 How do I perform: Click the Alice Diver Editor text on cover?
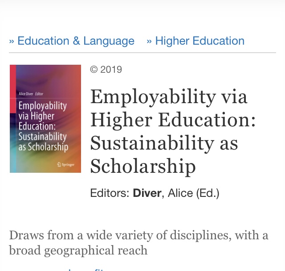point(31,94)
